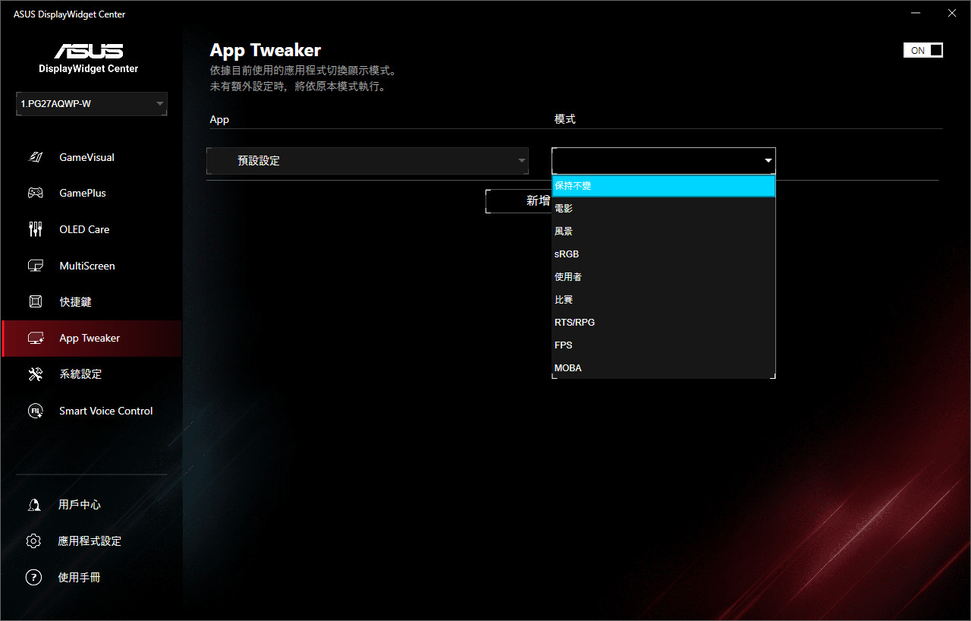Click the 使用手冊 help icon

33,578
